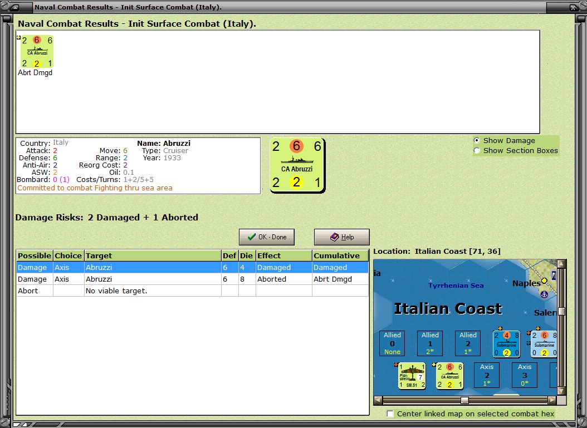The width and height of the screenshot is (587, 428).
Task: Click the map vertical scrollbar thumb
Action: point(561,312)
